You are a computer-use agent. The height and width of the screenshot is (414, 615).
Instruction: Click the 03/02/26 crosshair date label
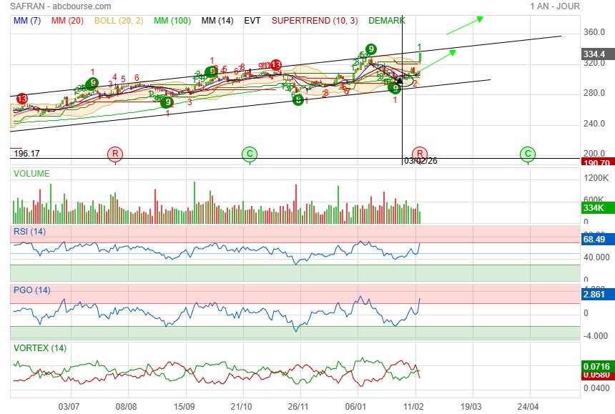tap(421, 161)
